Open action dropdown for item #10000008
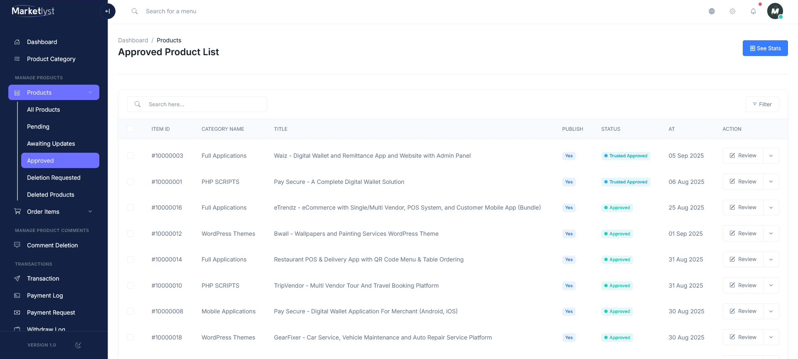Viewport: 798px width, 359px height. 771,311
